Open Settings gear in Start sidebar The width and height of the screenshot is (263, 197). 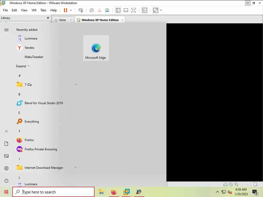click(6, 168)
